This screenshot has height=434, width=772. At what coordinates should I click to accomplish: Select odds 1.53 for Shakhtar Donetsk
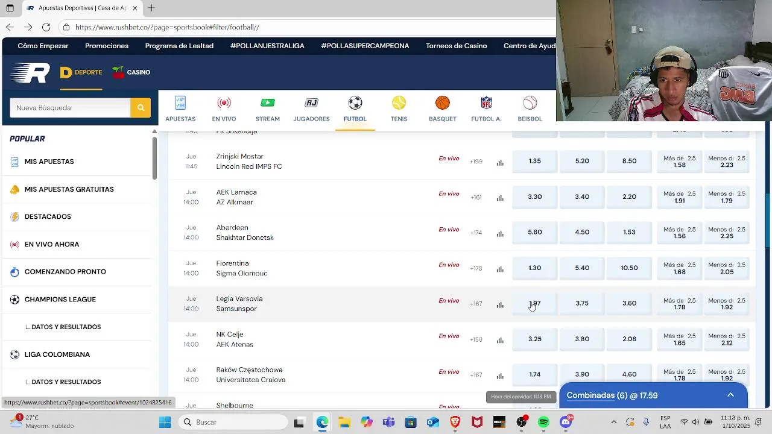(629, 232)
